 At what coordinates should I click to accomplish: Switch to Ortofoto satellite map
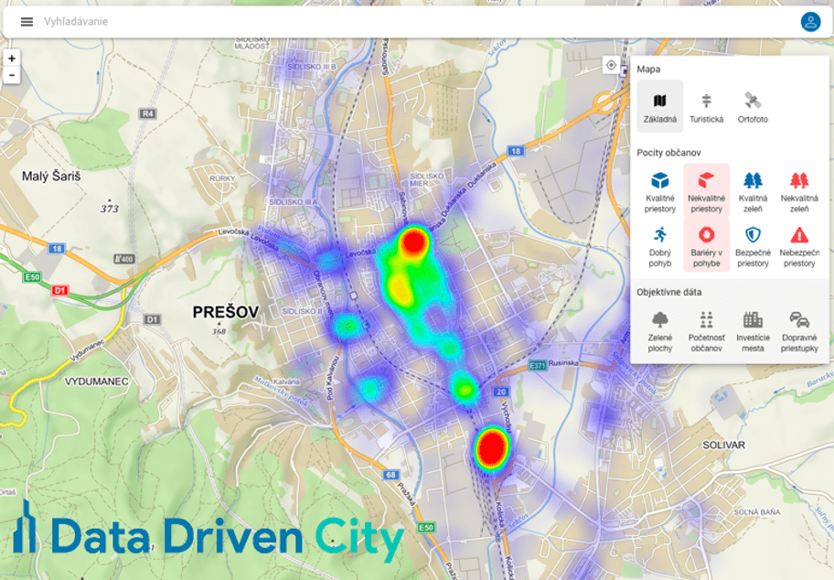point(753,106)
